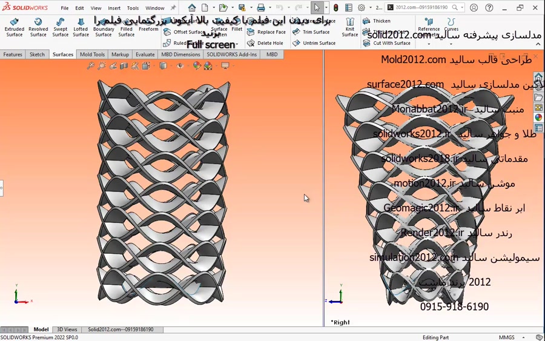Expand the Save dropdown arrow
The image size is (545, 341).
click(251, 8)
